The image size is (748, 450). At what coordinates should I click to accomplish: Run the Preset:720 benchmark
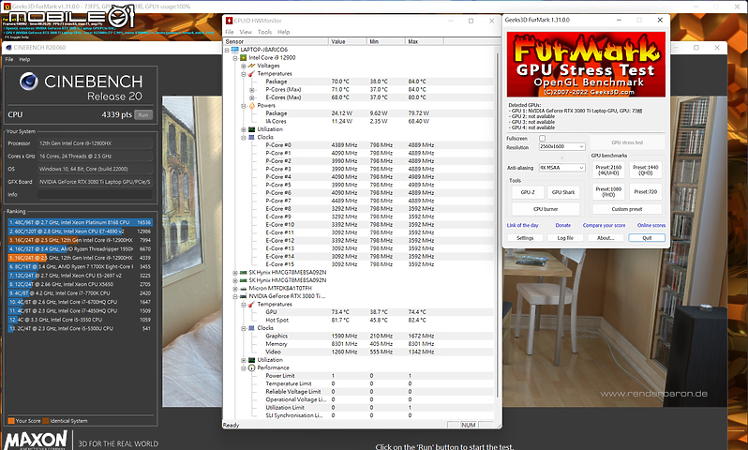pos(646,192)
